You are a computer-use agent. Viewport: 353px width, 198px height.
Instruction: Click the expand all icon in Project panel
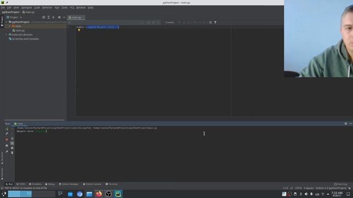coord(49,17)
